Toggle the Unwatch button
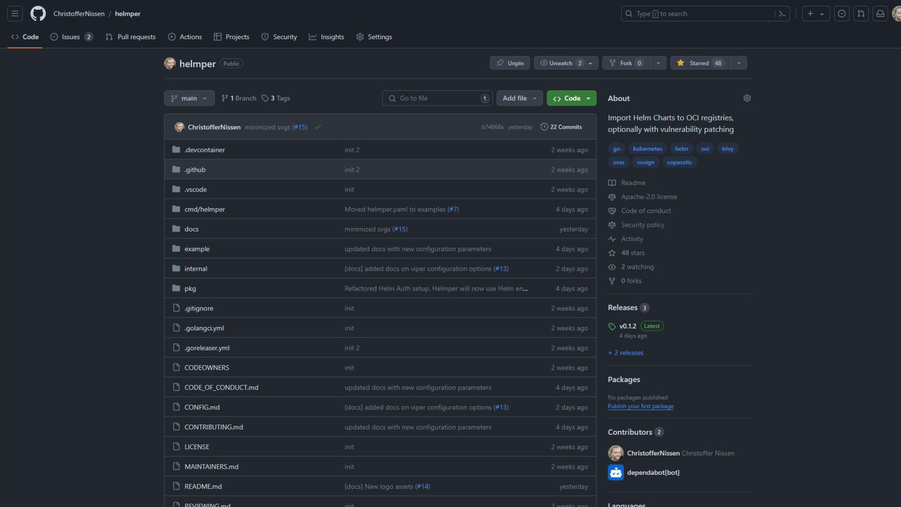Image resolution: width=901 pixels, height=507 pixels. pyautogui.click(x=560, y=63)
